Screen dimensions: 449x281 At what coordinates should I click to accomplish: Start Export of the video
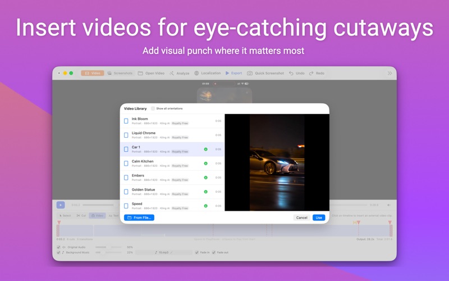click(233, 73)
